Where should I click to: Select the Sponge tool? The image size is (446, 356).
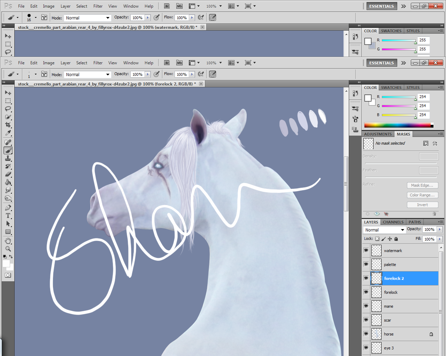8,198
